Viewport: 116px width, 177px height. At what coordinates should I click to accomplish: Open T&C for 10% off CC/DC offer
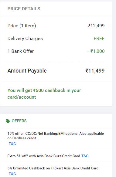tap(12, 144)
